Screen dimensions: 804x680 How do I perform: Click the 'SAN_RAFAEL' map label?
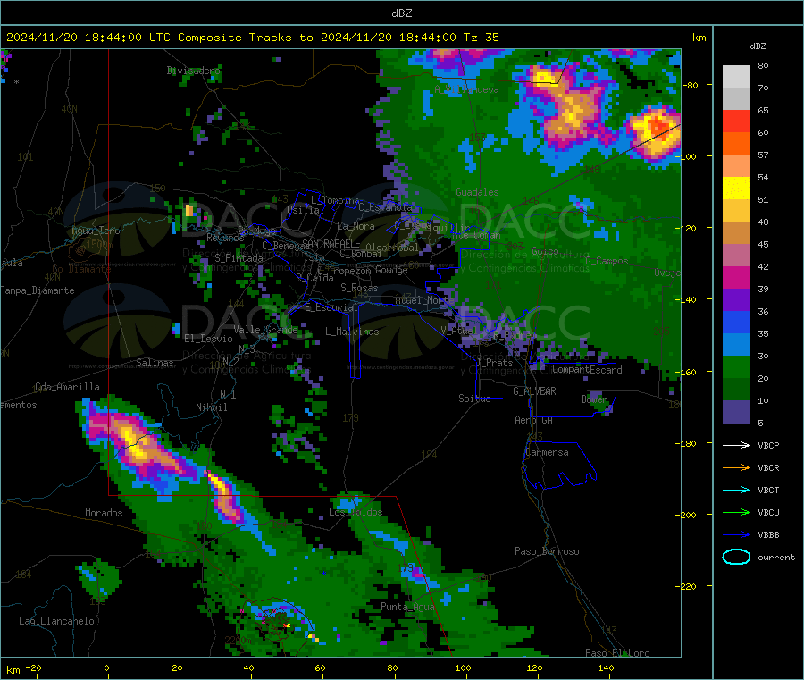tap(327, 243)
